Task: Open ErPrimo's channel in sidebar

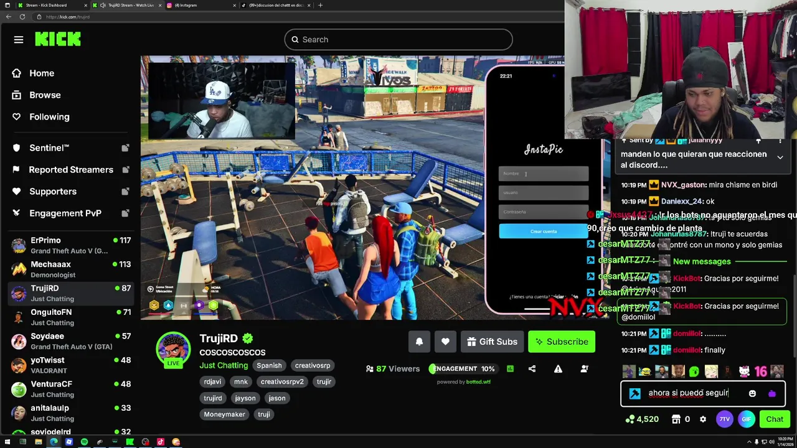Action: [72, 245]
